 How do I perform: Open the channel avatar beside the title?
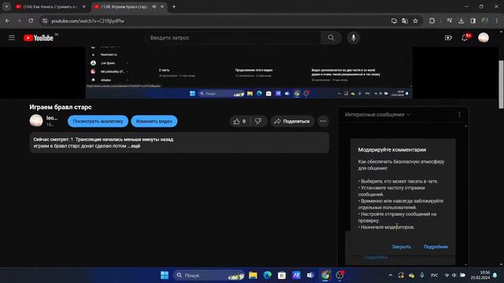pos(36,120)
